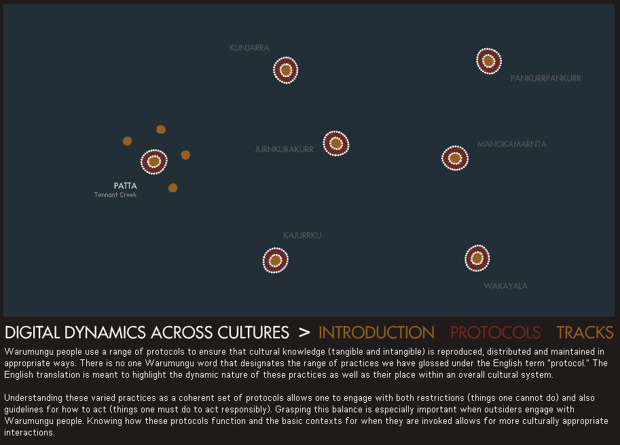Click the ochre dot right of Patta marker
The image size is (620, 445).
185,155
